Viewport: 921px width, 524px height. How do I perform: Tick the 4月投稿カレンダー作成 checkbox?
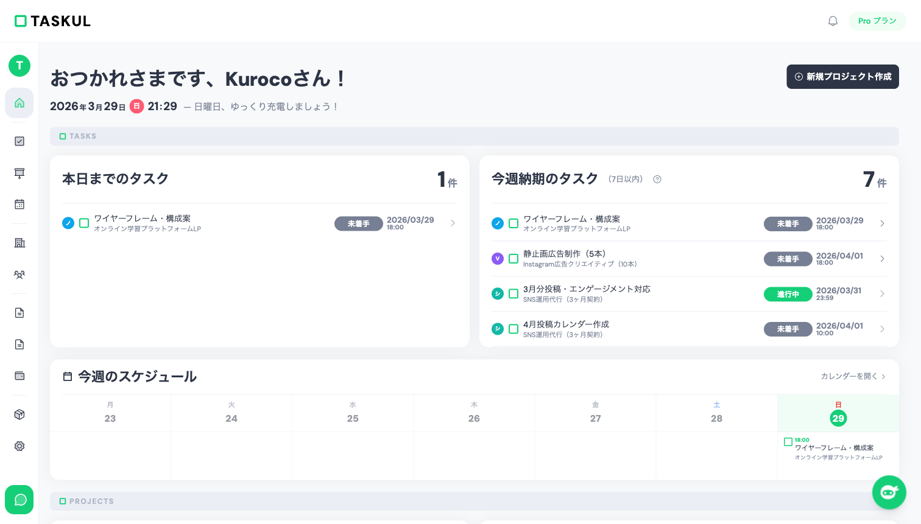513,329
